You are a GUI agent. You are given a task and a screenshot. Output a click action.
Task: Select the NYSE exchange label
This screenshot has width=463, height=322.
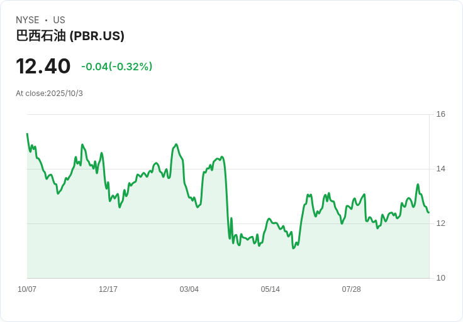tap(28, 20)
